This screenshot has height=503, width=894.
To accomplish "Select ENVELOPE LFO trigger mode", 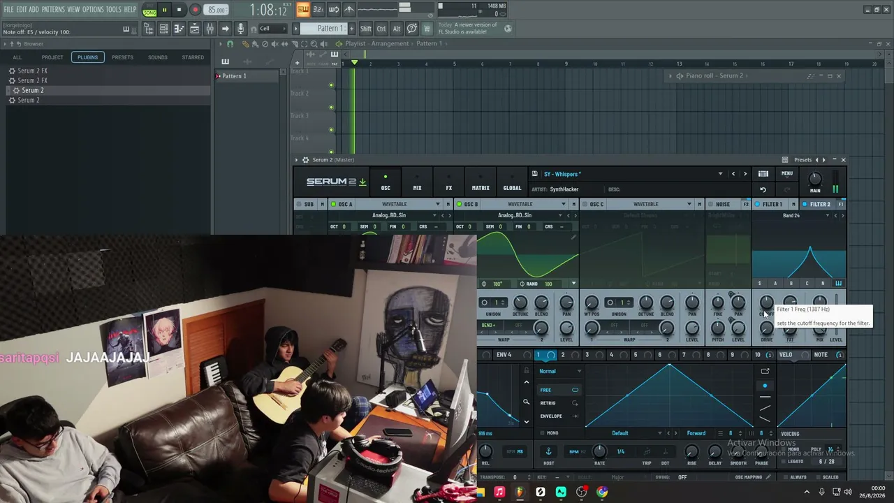I will [559, 416].
